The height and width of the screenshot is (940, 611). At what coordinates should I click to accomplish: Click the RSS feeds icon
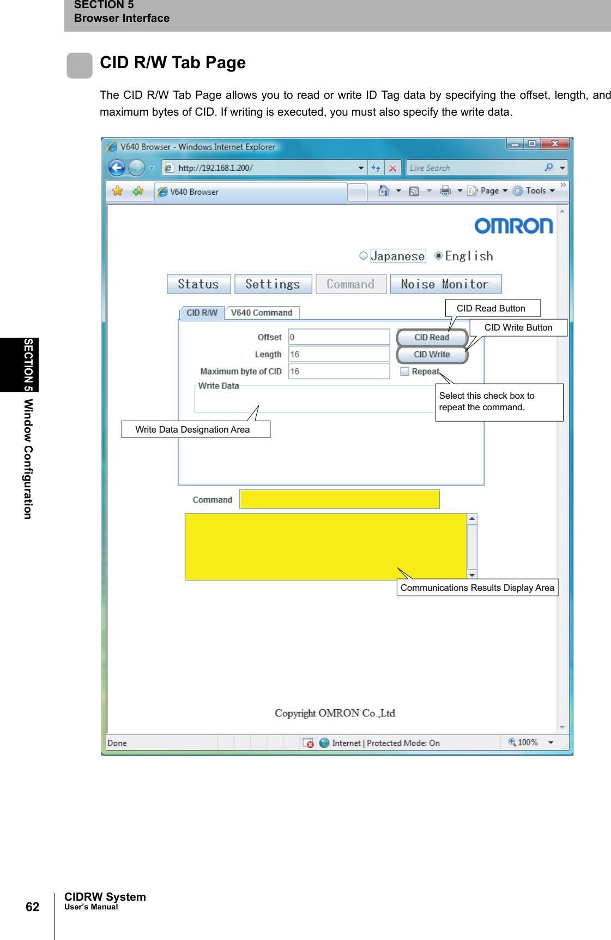coord(414,191)
